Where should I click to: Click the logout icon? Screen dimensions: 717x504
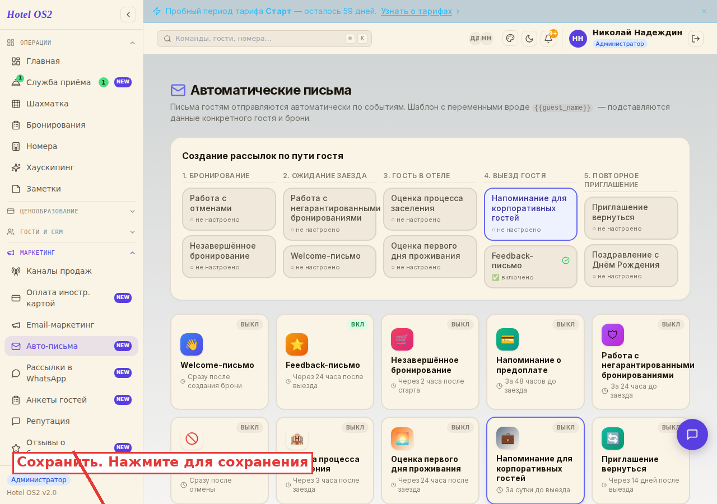coord(696,39)
